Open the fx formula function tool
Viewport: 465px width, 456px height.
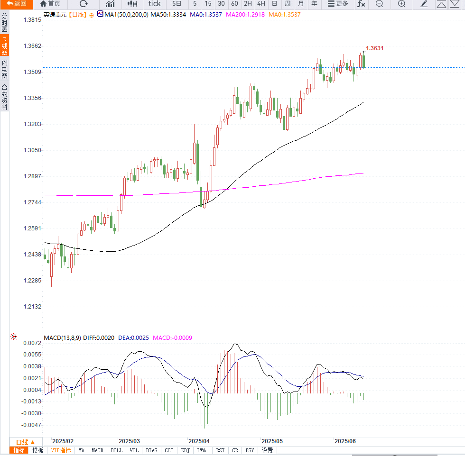(361, 4)
